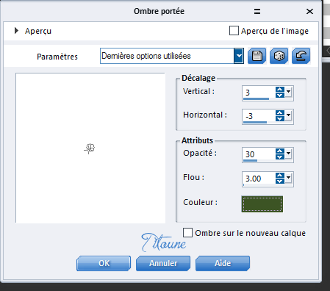This screenshot has width=330, height=291.
Task: Open the Horizontal value slider dropdown
Action: (x=288, y=115)
